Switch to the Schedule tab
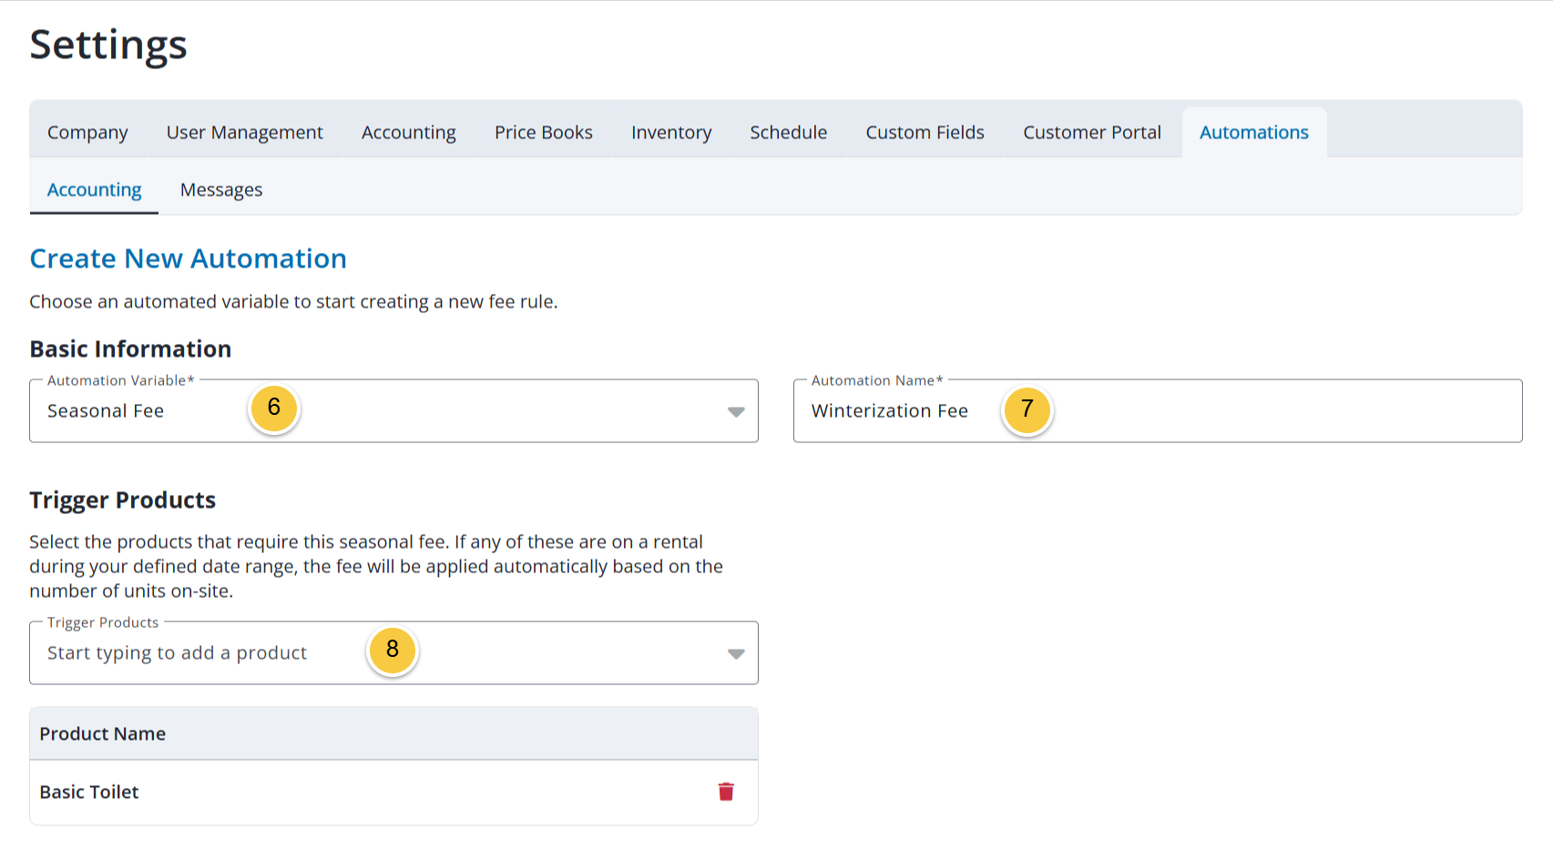The width and height of the screenshot is (1553, 848). tap(789, 133)
